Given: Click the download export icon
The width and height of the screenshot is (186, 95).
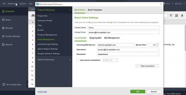Looking at the screenshot, I should [x=182, y=16].
